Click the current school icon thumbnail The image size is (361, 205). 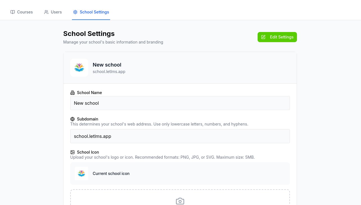tap(81, 173)
